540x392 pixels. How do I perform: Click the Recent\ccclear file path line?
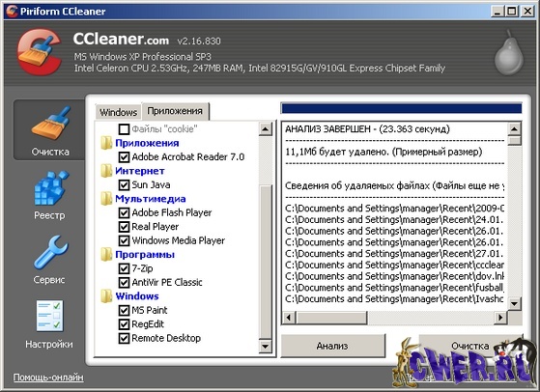click(x=395, y=265)
